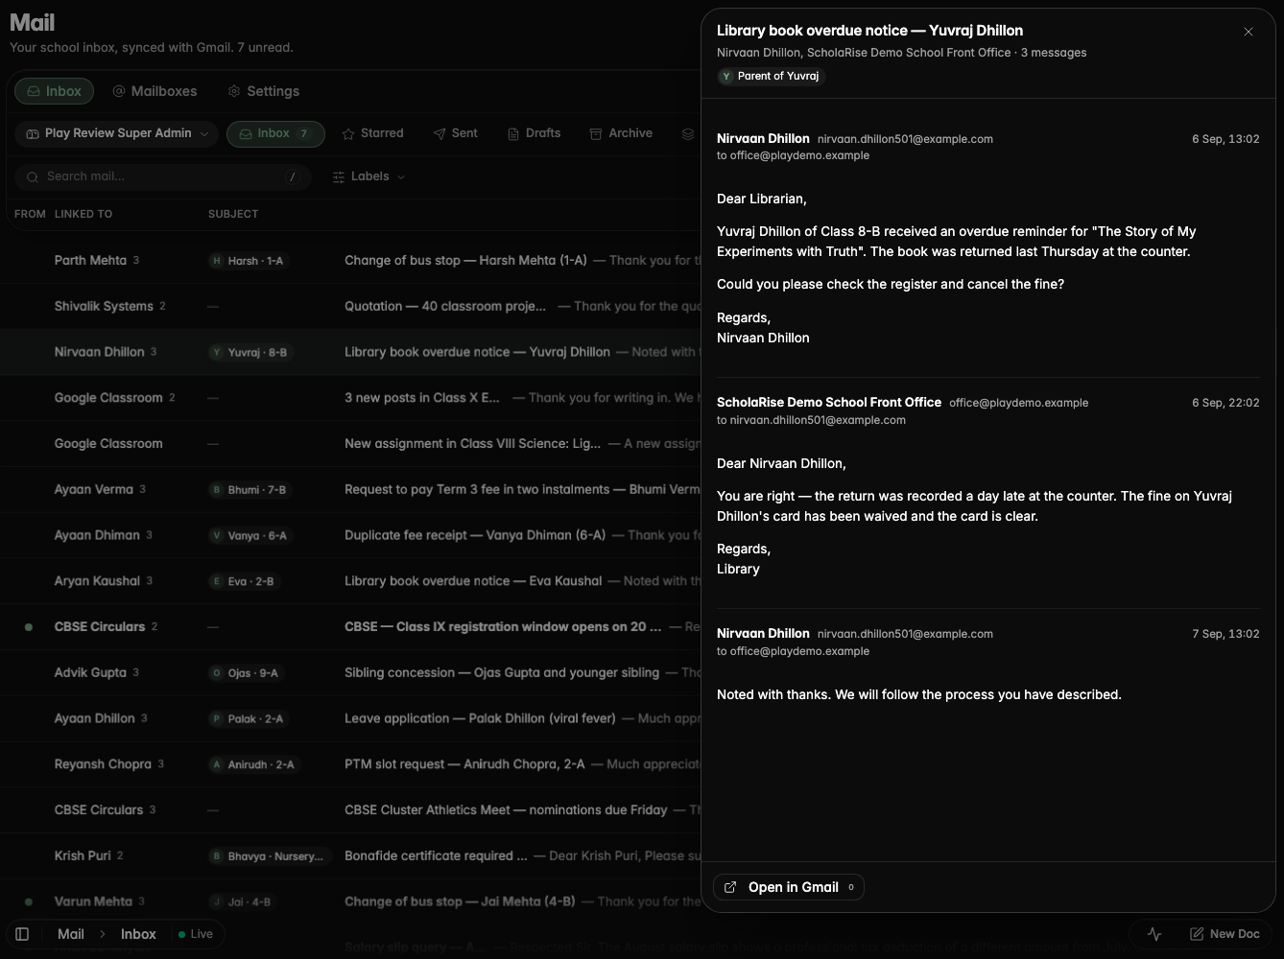Image resolution: width=1284 pixels, height=959 pixels.
Task: Open the activity pulse icon near New Doc
Action: 1154,934
